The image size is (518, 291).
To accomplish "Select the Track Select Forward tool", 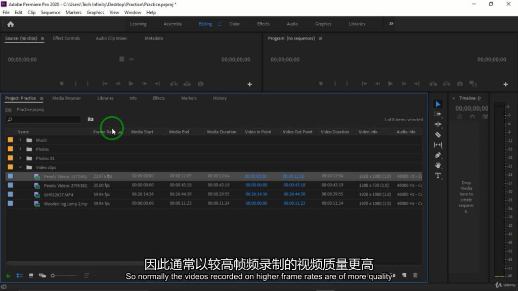I will click(x=438, y=114).
